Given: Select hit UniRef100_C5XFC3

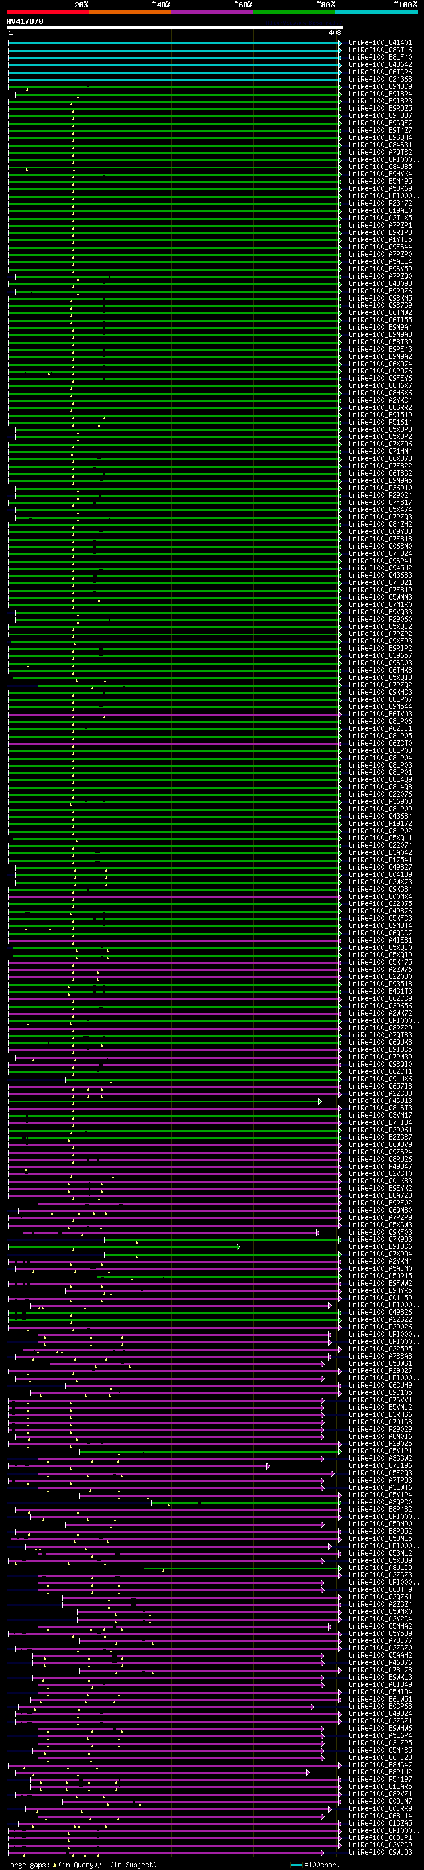Looking at the screenshot, I should (x=380, y=918).
